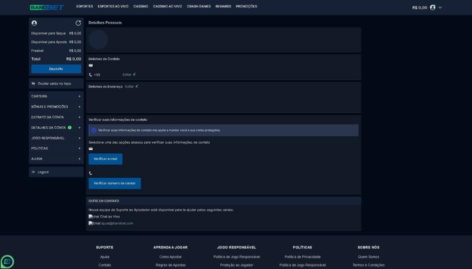The width and height of the screenshot is (472, 269).
Task: Expand the EXTRATO DA CONTA section
Action: coord(56,117)
